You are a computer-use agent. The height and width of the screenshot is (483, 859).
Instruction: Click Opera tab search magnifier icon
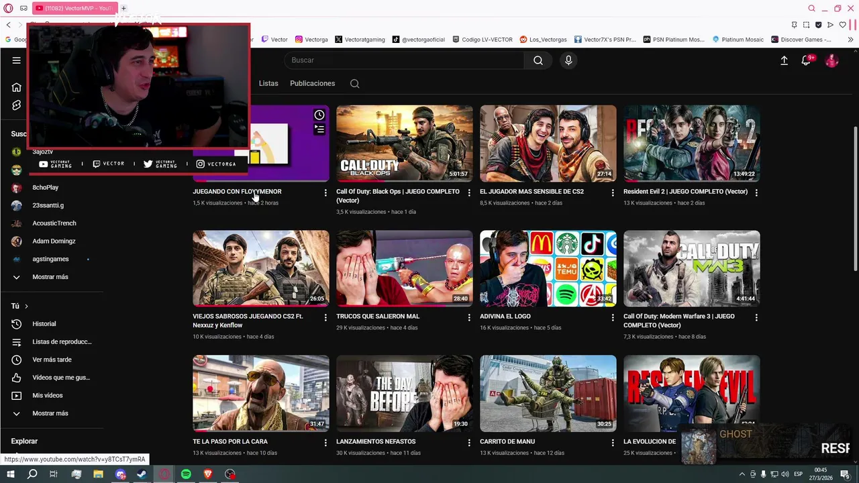coord(811,8)
